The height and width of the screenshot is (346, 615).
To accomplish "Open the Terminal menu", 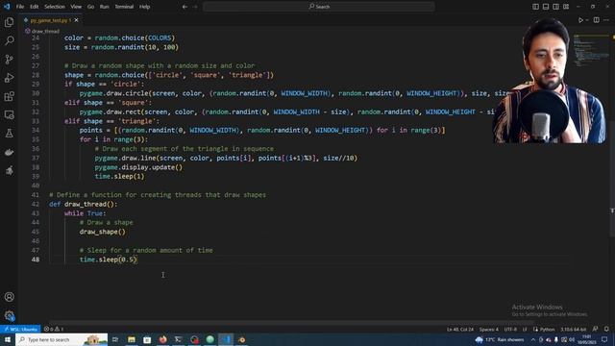I will point(124,7).
